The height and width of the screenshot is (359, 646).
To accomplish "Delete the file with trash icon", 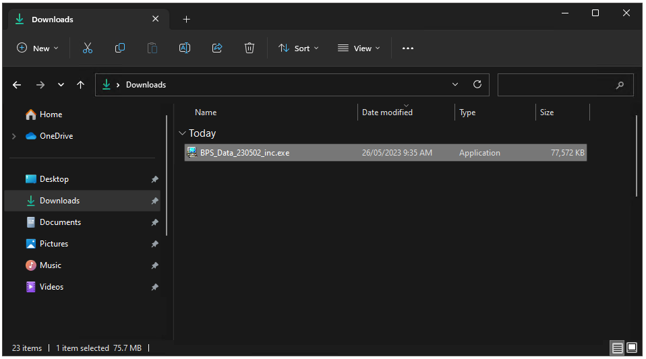I will pyautogui.click(x=249, y=48).
